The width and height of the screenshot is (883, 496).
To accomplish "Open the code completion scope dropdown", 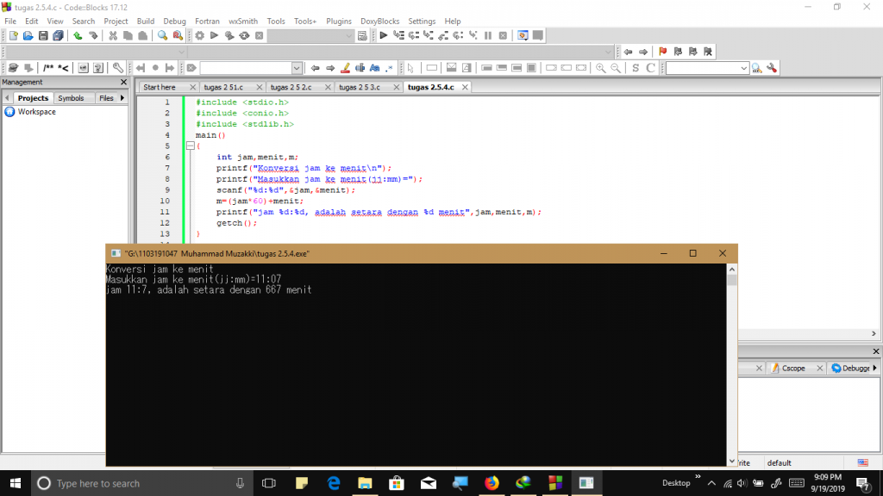I will (181, 52).
